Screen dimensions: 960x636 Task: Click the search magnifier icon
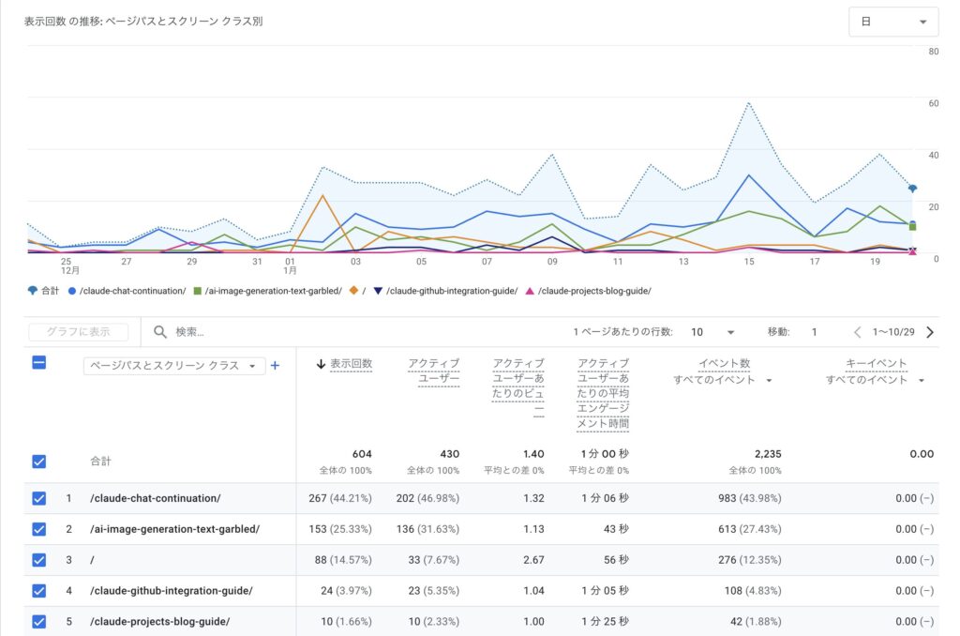click(x=159, y=331)
